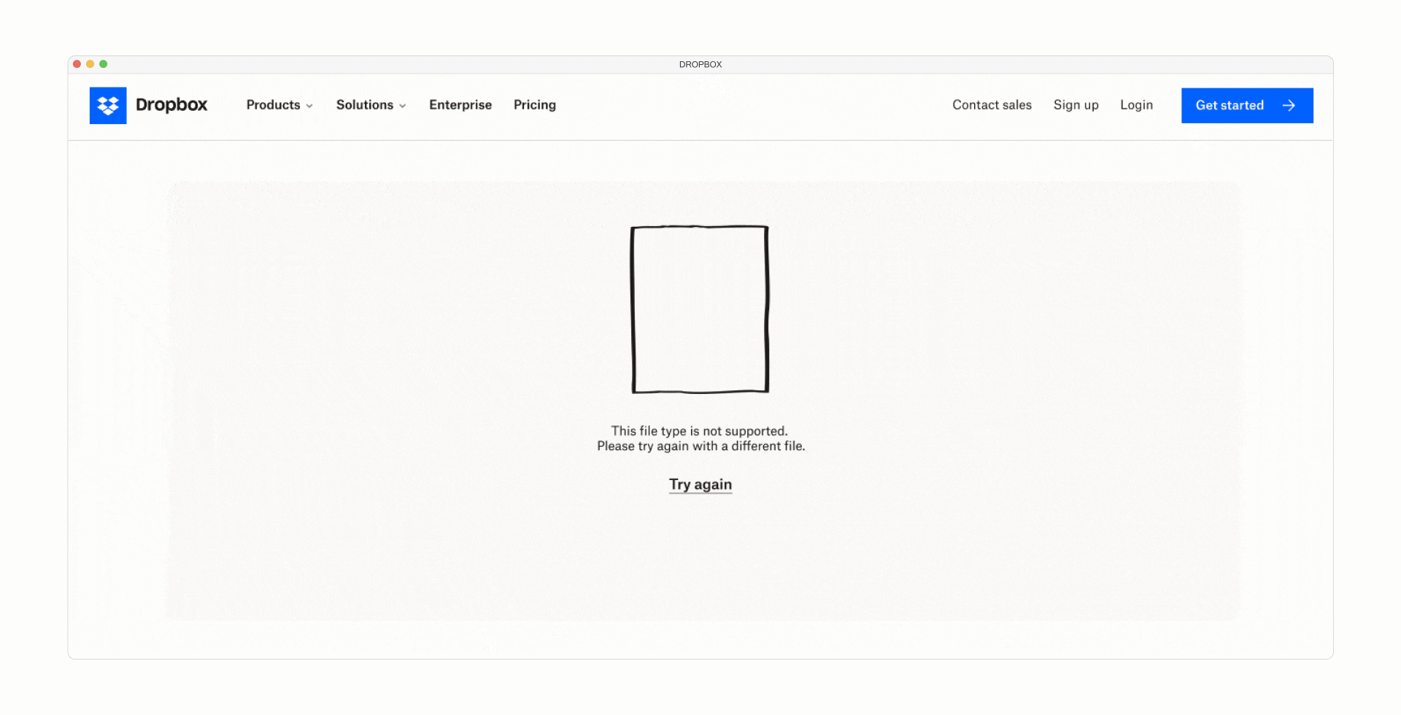Select the "Please try again with a different file." text
The width and height of the screenshot is (1401, 715).
point(701,446)
